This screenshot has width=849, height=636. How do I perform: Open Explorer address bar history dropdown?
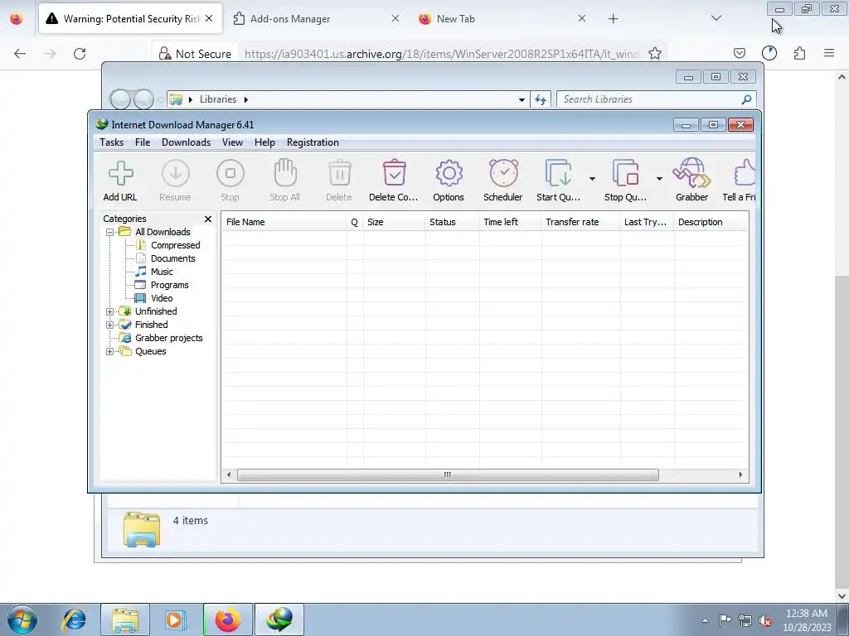click(x=522, y=99)
